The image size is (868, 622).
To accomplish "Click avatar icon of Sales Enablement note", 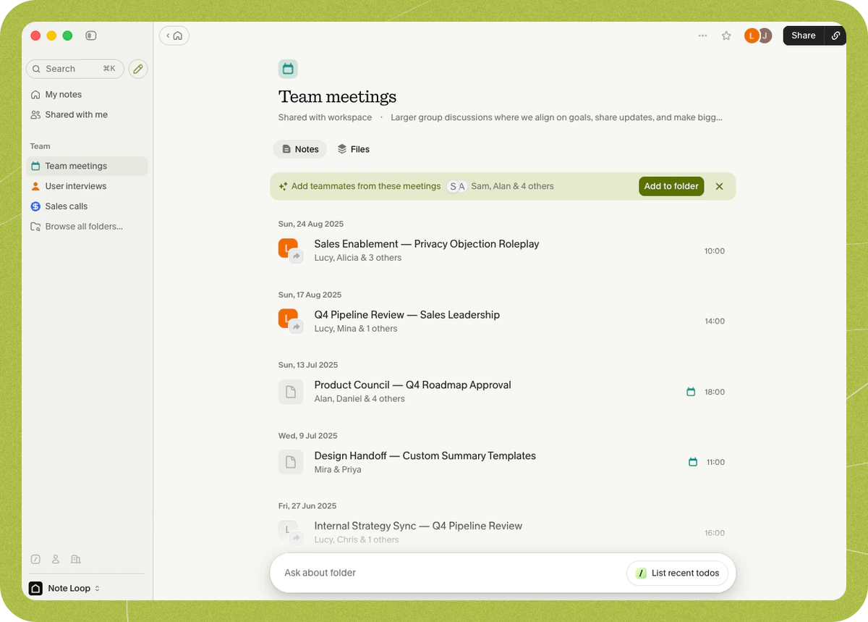I will click(x=289, y=250).
